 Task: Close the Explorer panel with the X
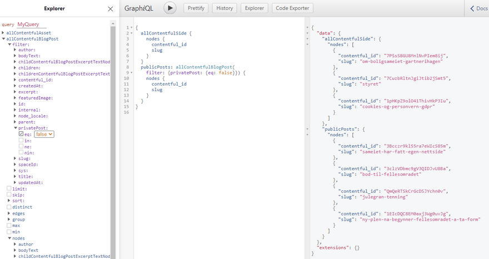pos(110,9)
